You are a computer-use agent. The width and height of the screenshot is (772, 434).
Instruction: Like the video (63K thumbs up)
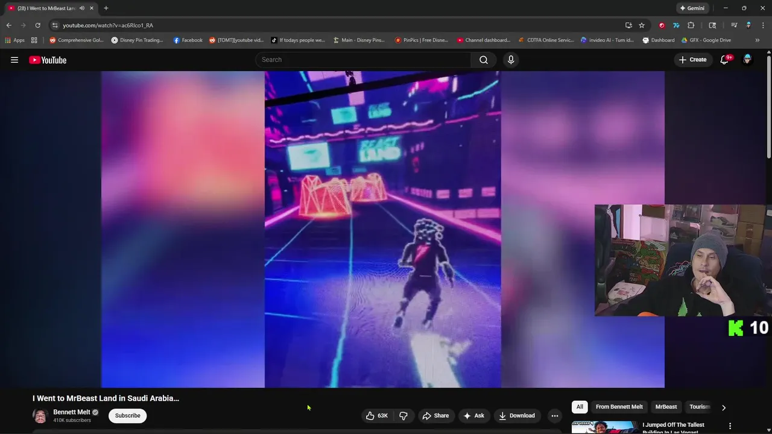(377, 415)
